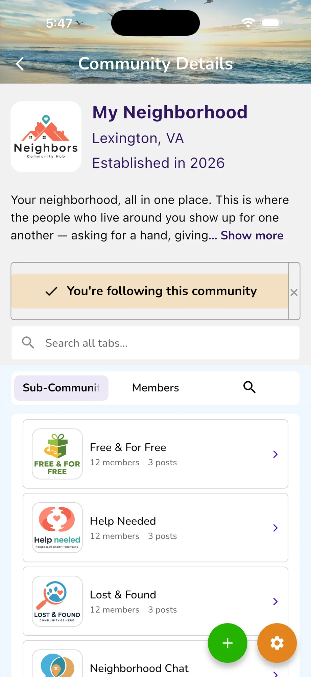
Task: Open Help Needed chevron arrow
Action: [276, 528]
